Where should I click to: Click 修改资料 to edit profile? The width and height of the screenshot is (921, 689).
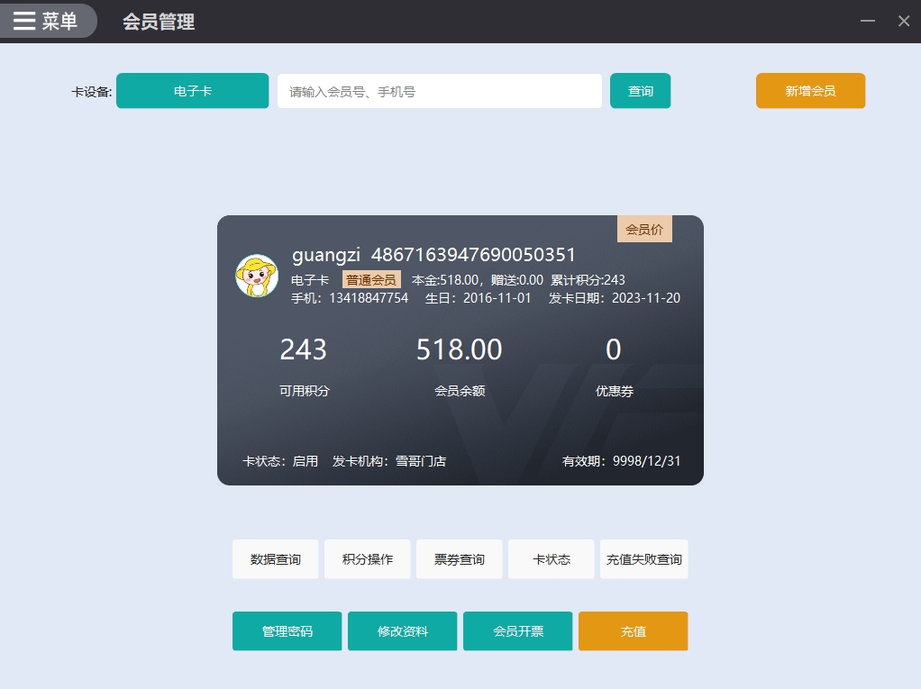pyautogui.click(x=403, y=631)
